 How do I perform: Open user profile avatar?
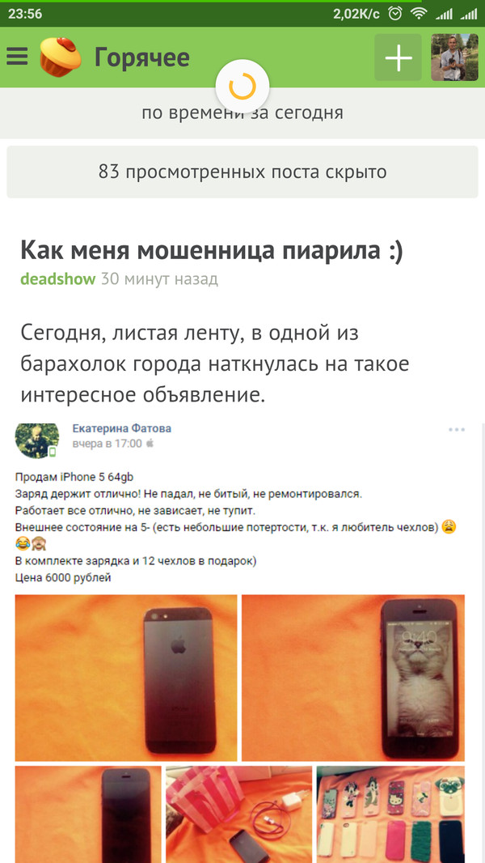(x=454, y=57)
